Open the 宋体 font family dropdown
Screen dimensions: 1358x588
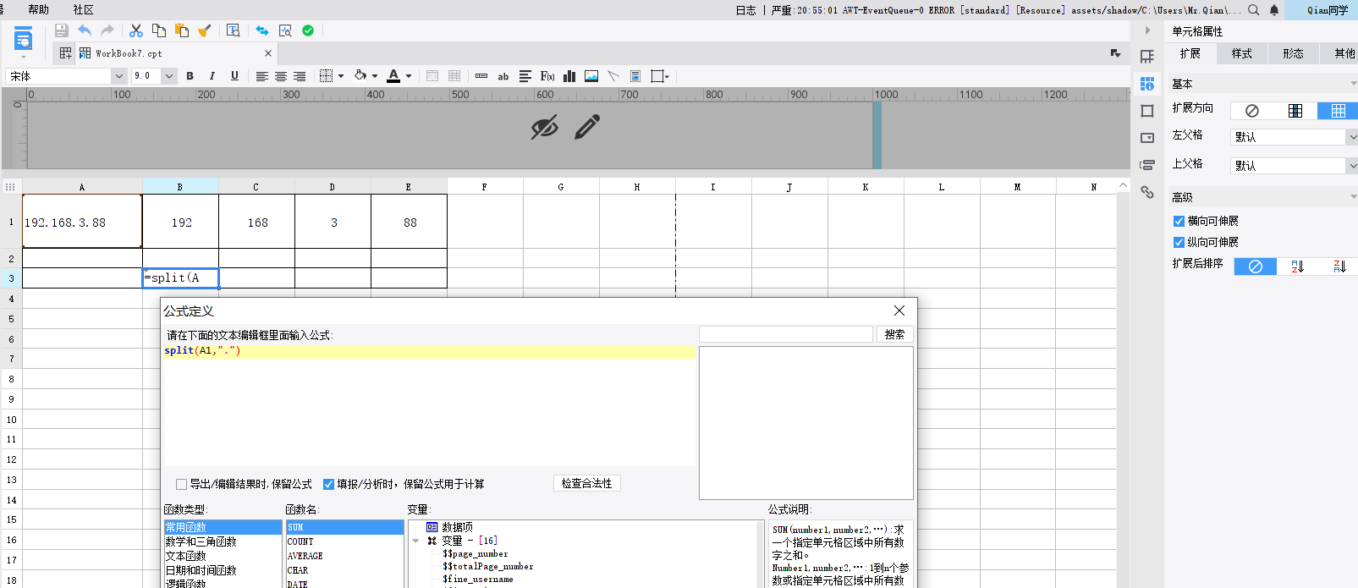[118, 76]
